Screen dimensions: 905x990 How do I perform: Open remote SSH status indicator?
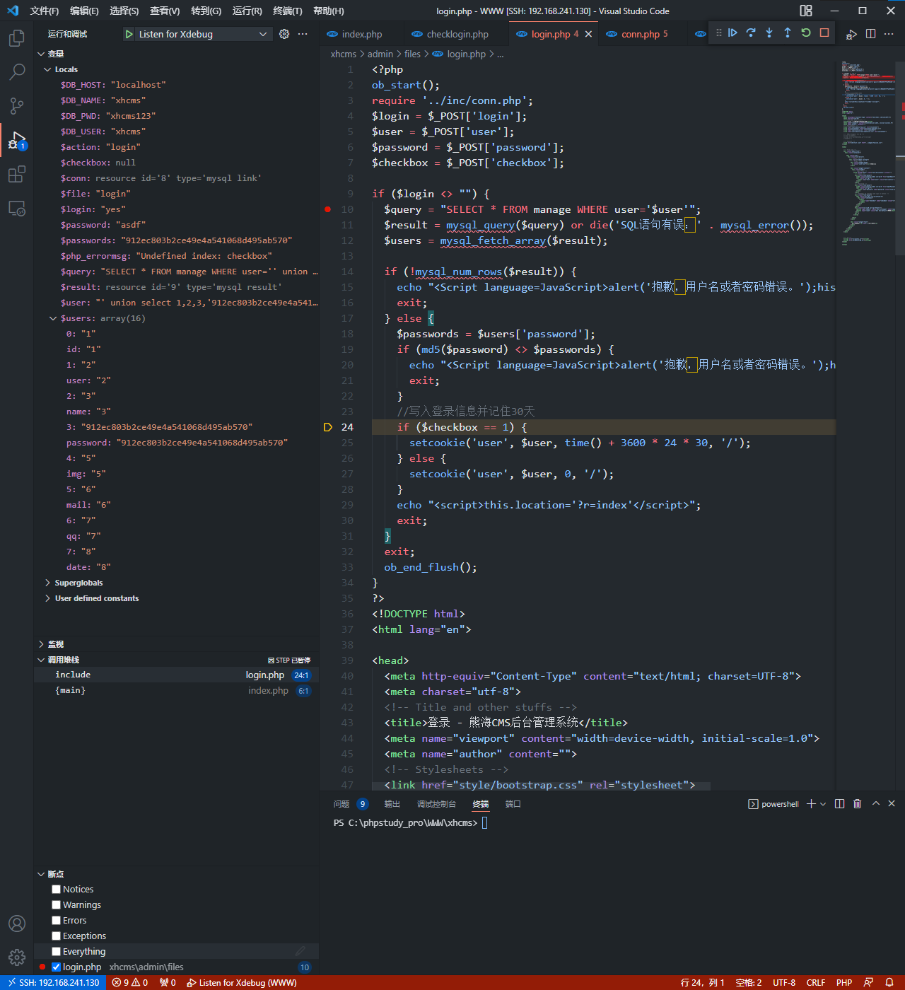point(53,983)
